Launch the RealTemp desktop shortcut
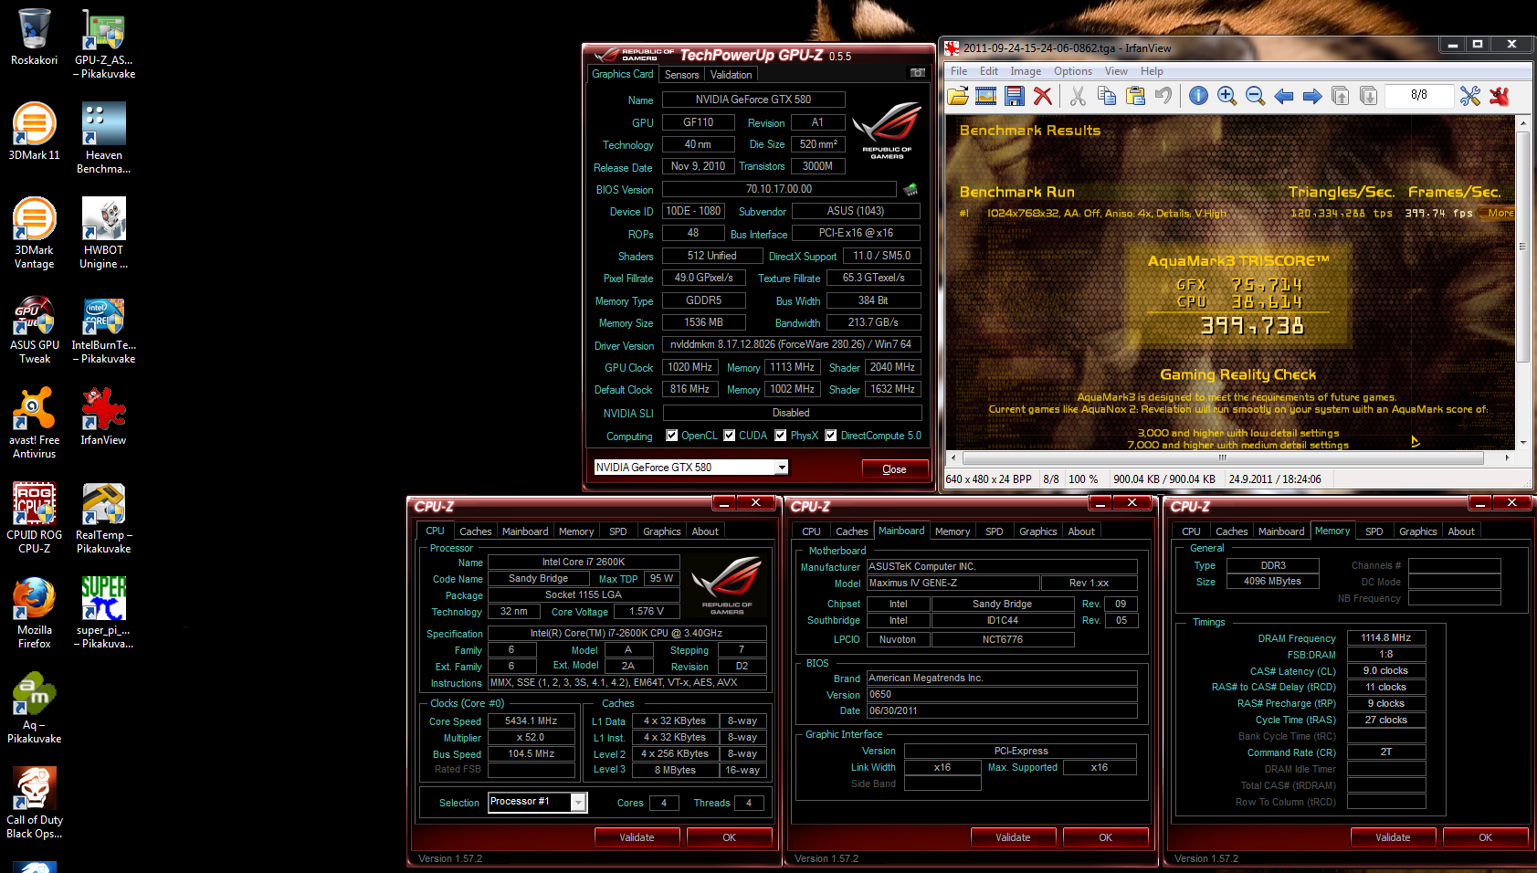The width and height of the screenshot is (1537, 873). [x=103, y=518]
